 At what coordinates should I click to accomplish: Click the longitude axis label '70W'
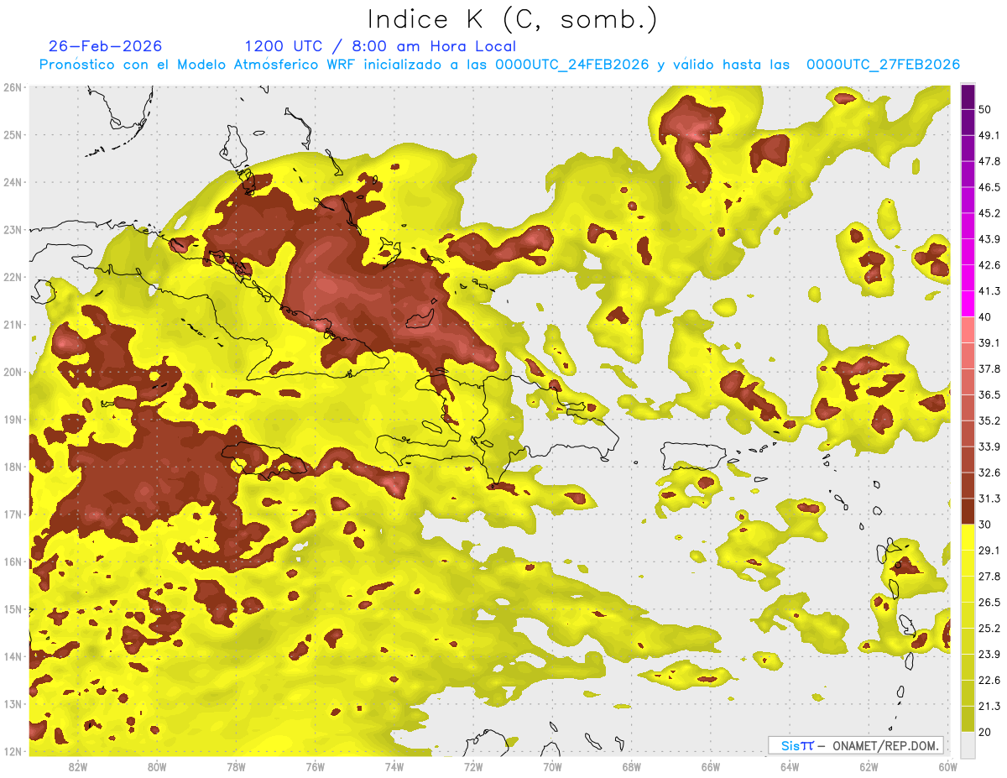[x=552, y=766]
